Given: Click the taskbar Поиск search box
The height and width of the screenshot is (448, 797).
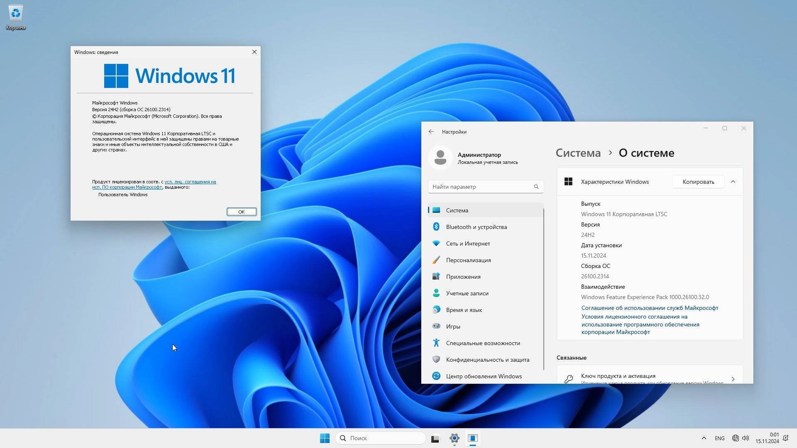Looking at the screenshot, I should (x=380, y=438).
